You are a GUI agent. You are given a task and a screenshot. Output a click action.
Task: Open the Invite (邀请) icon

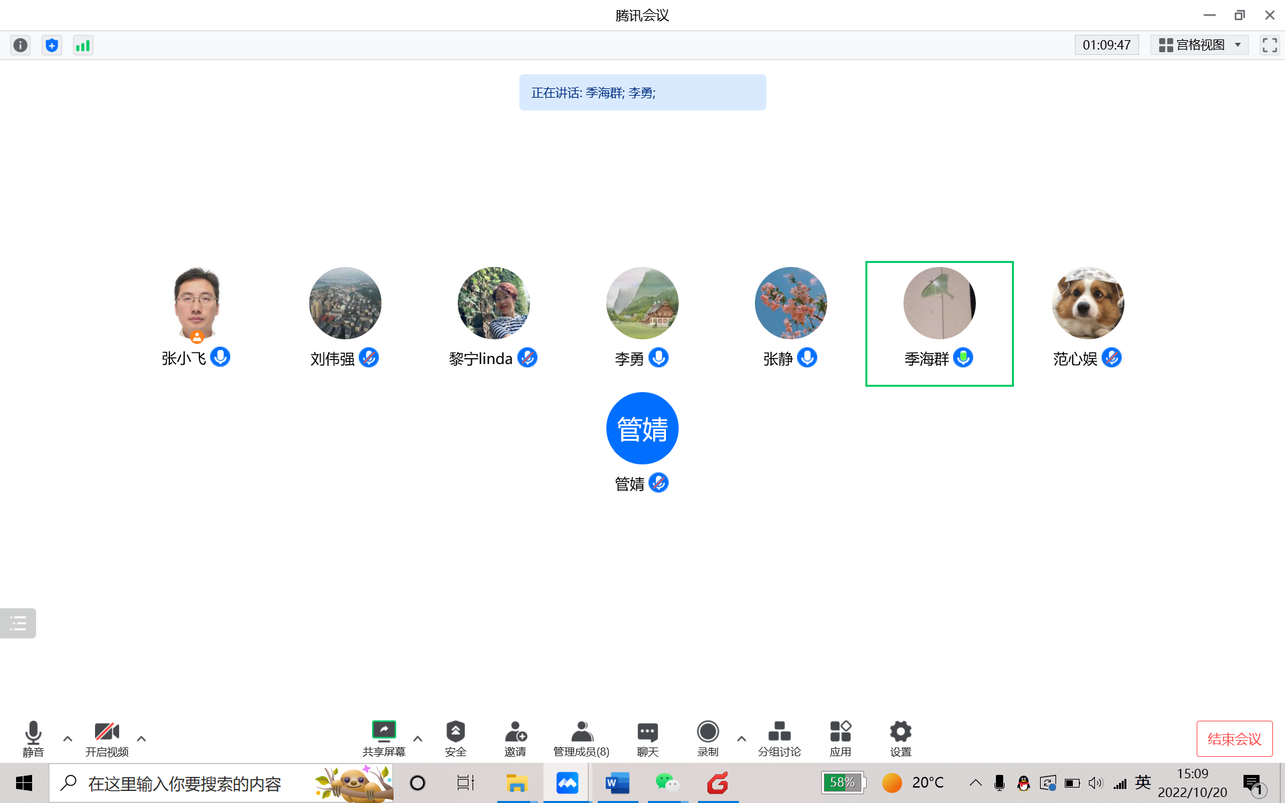515,738
